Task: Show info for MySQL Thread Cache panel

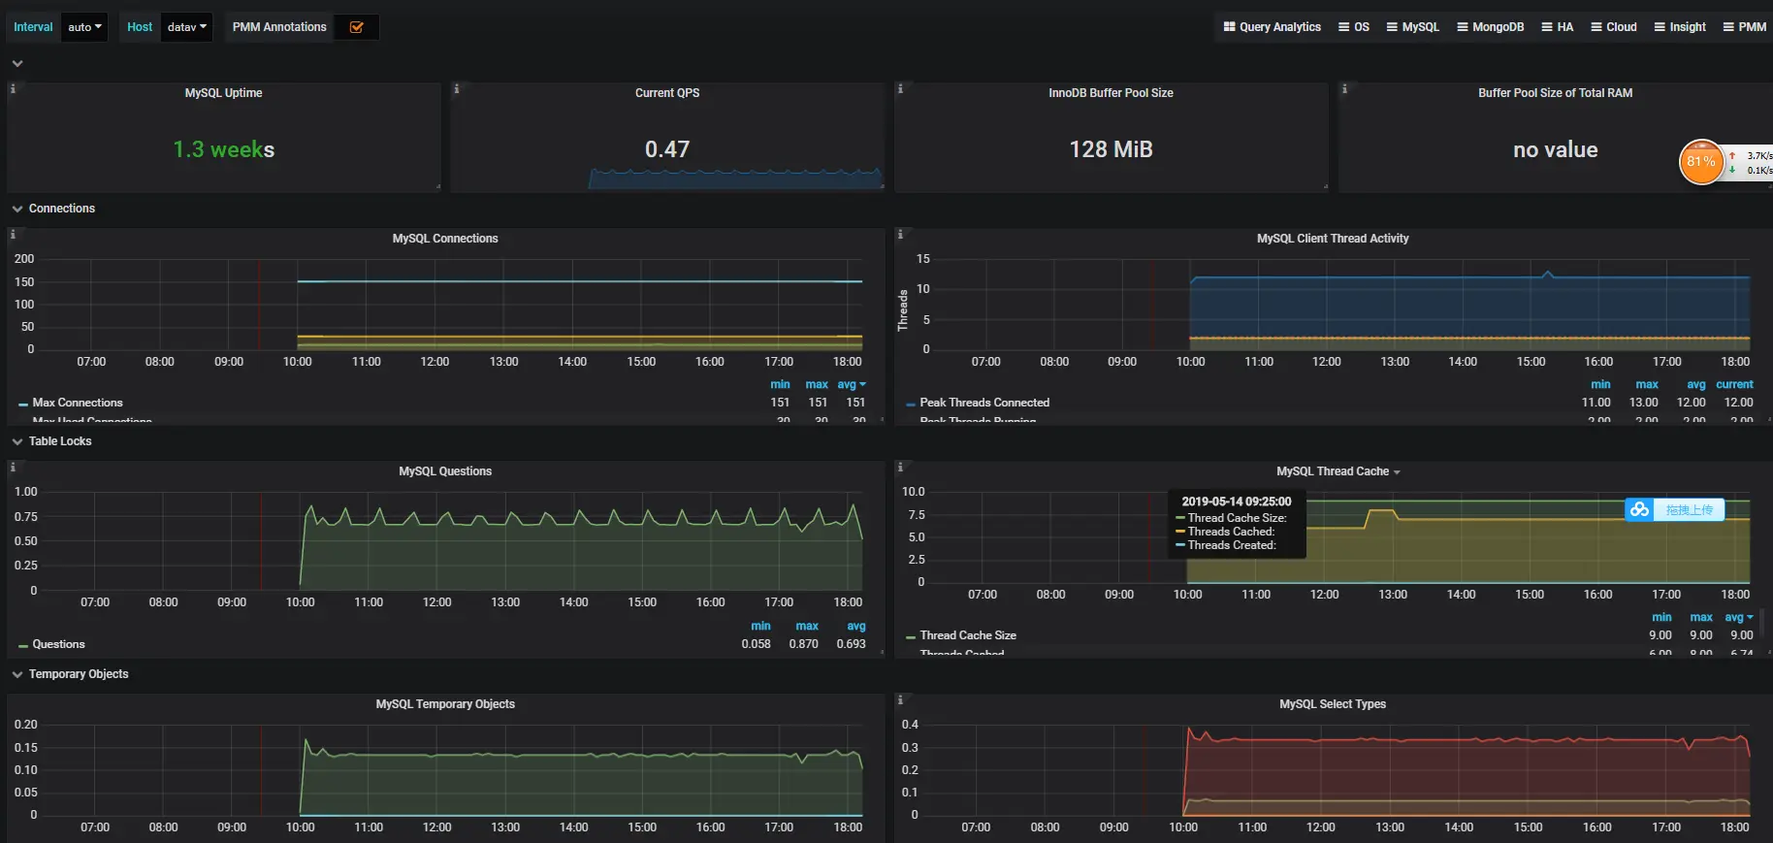Action: click(x=900, y=467)
